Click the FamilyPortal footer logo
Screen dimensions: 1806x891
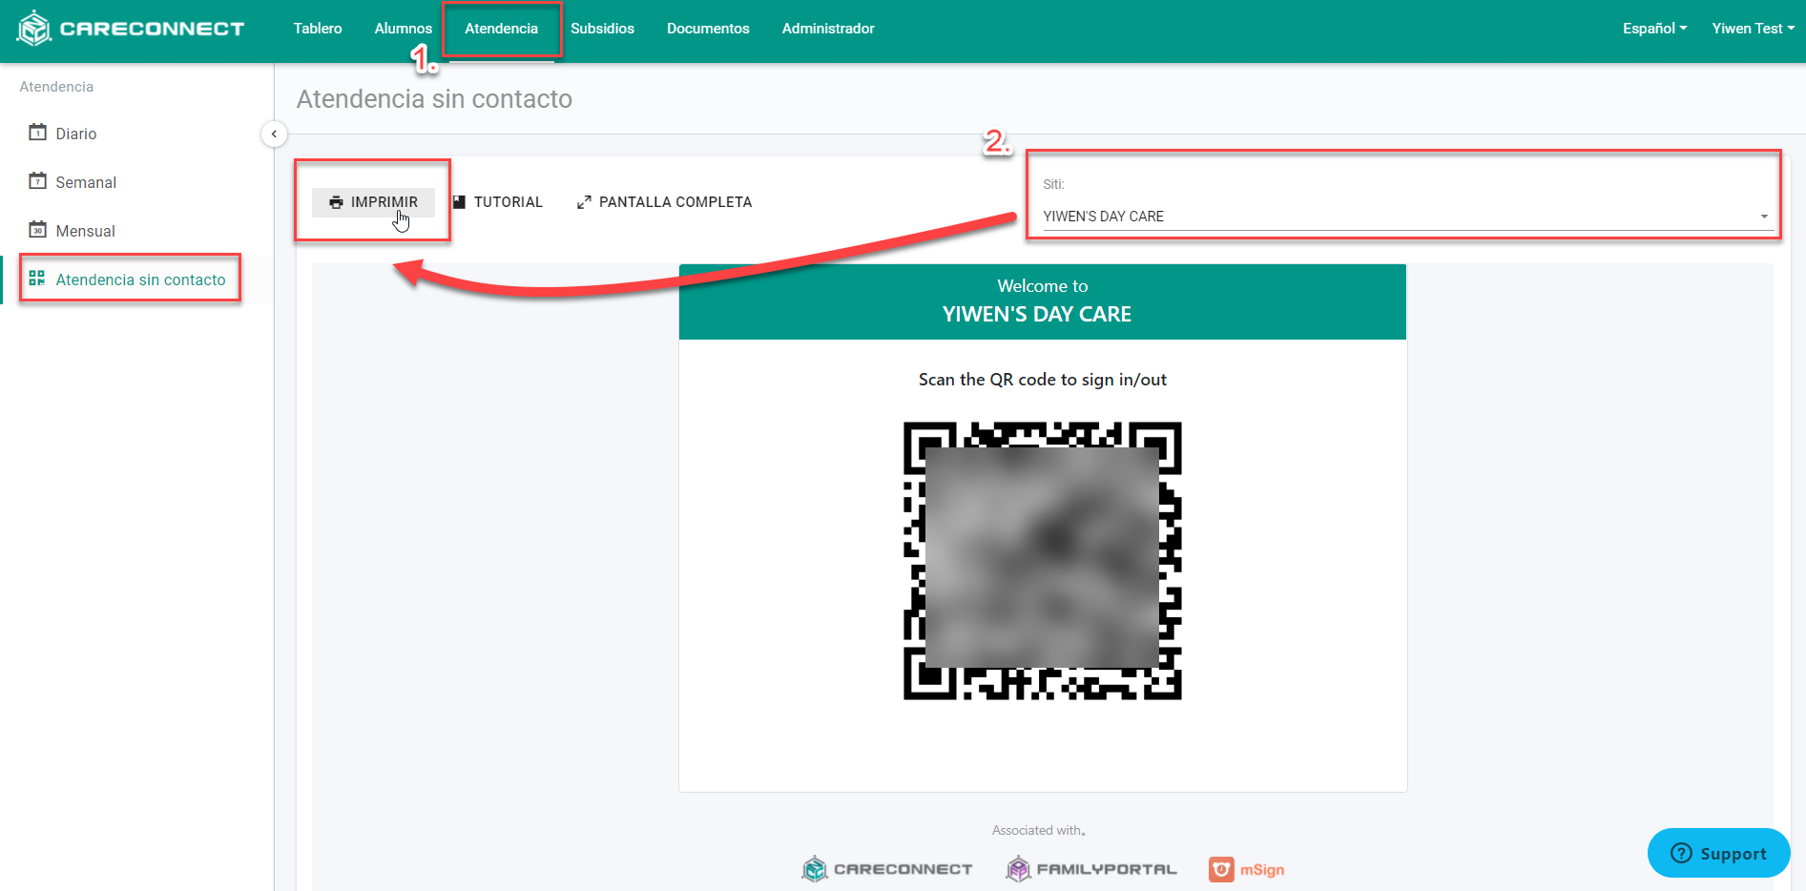pyautogui.click(x=1091, y=869)
